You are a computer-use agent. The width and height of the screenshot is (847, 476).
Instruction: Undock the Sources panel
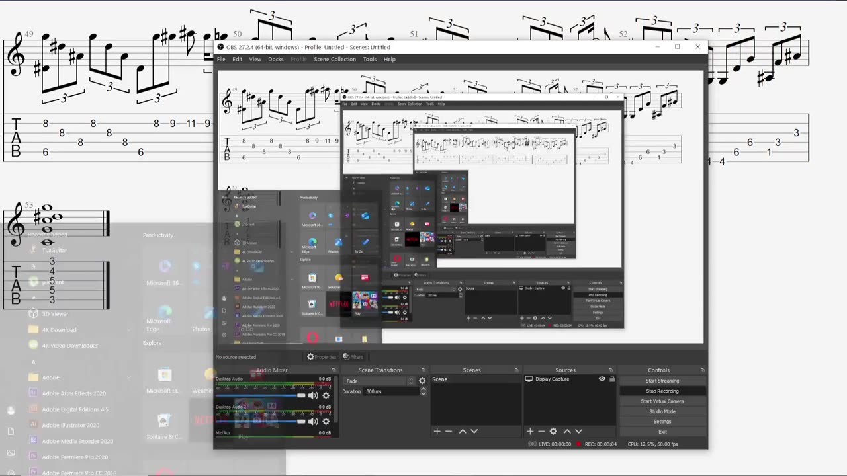coord(609,370)
